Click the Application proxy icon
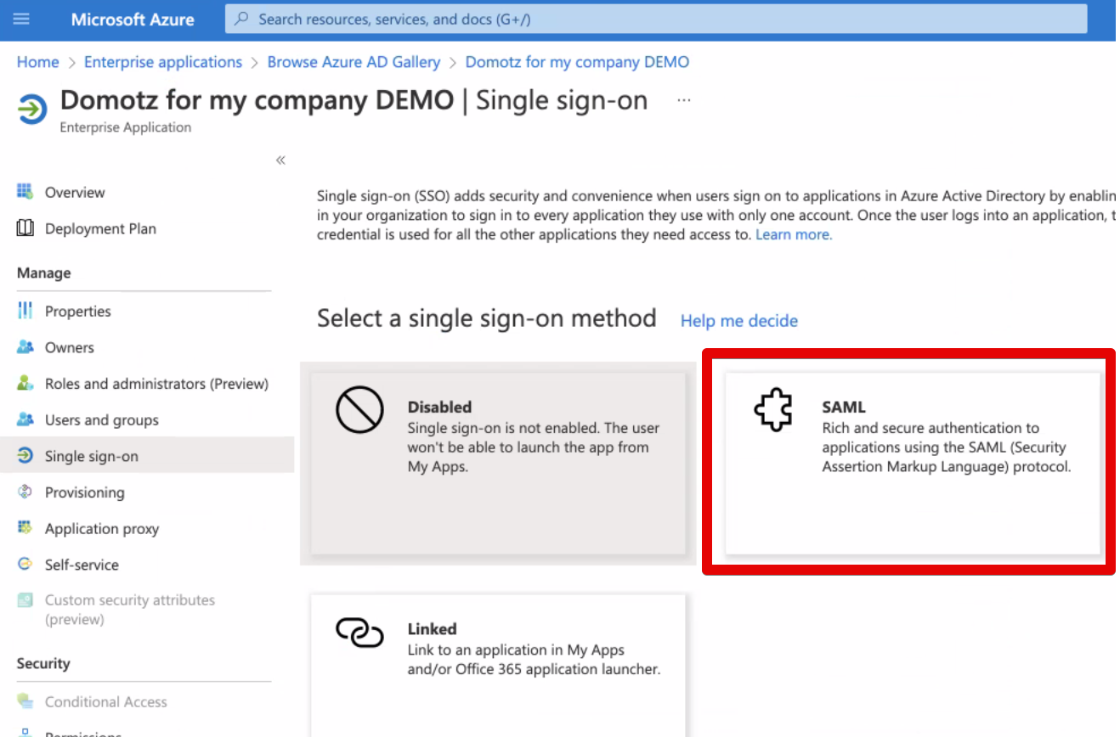1120x737 pixels. coord(26,528)
